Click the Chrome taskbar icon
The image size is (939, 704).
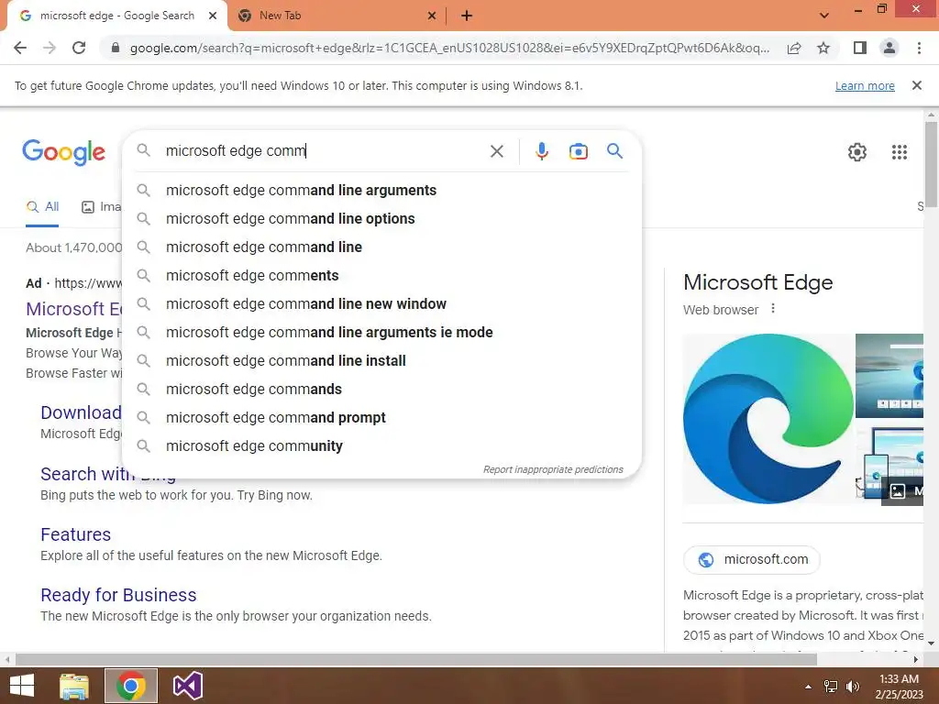(131, 686)
